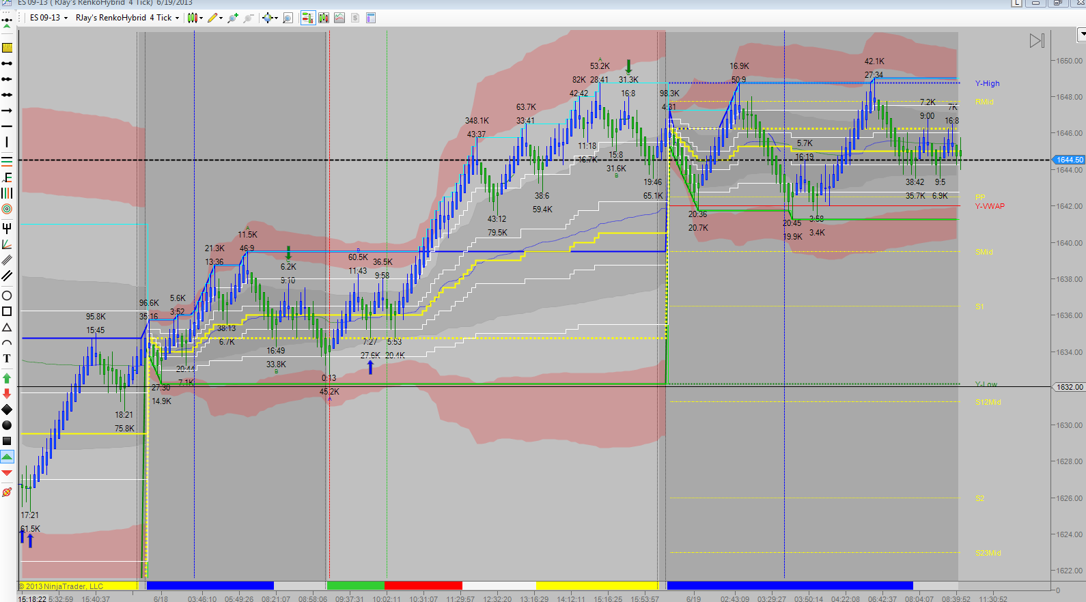Select the rectangle drawing tool
The image size is (1086, 602).
tap(7, 311)
